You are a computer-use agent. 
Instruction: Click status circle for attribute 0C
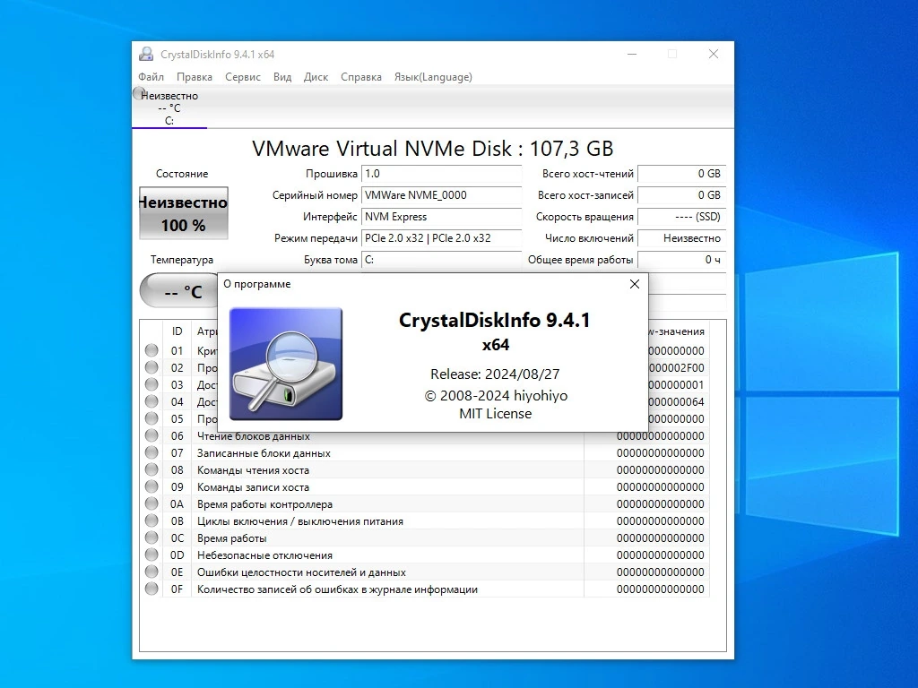tap(152, 537)
